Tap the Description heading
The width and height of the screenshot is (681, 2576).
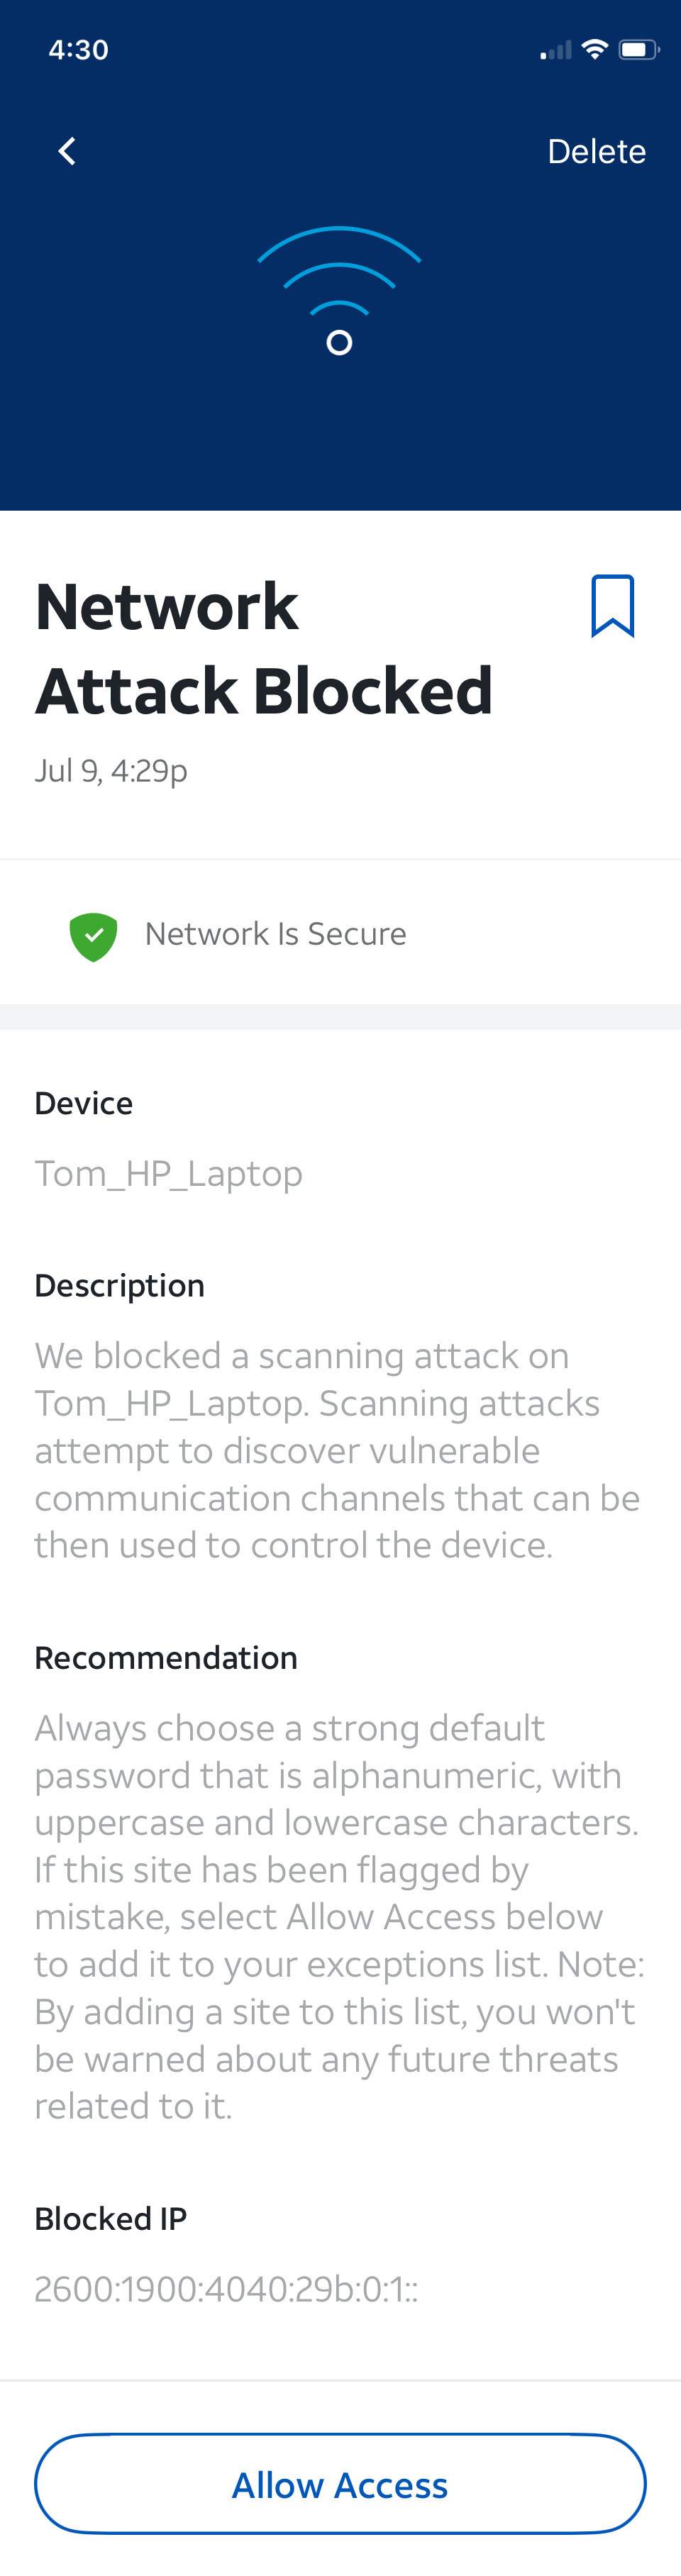click(120, 1285)
